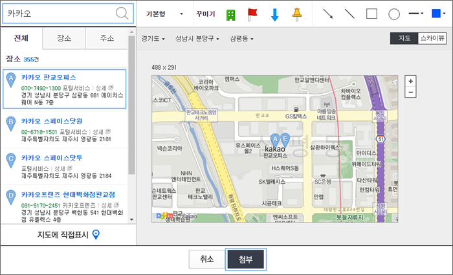Click the 취소 cancel button
The height and width of the screenshot is (275, 453).
pyautogui.click(x=207, y=259)
